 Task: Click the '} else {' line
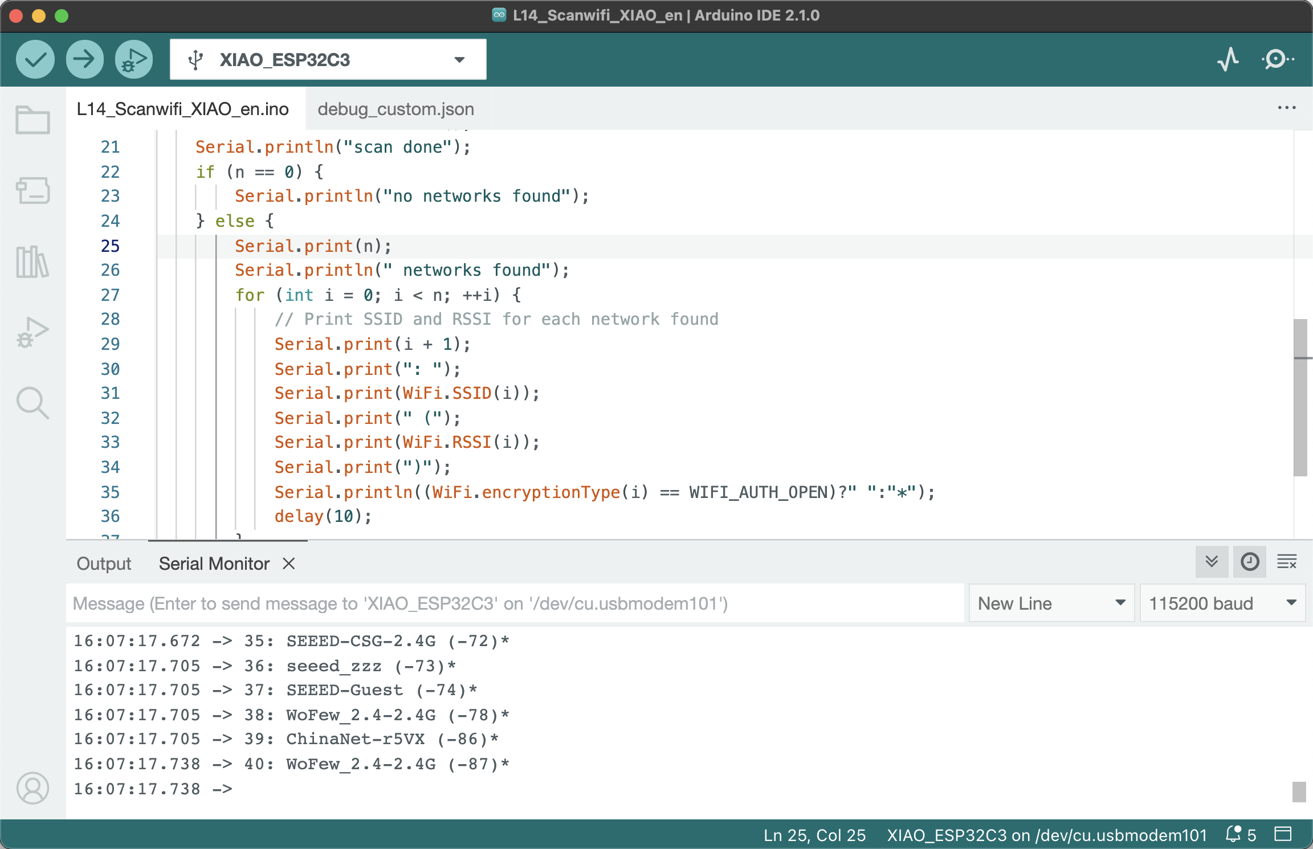pyautogui.click(x=235, y=221)
